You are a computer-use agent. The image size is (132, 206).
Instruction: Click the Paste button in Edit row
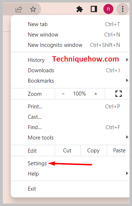click(119, 151)
